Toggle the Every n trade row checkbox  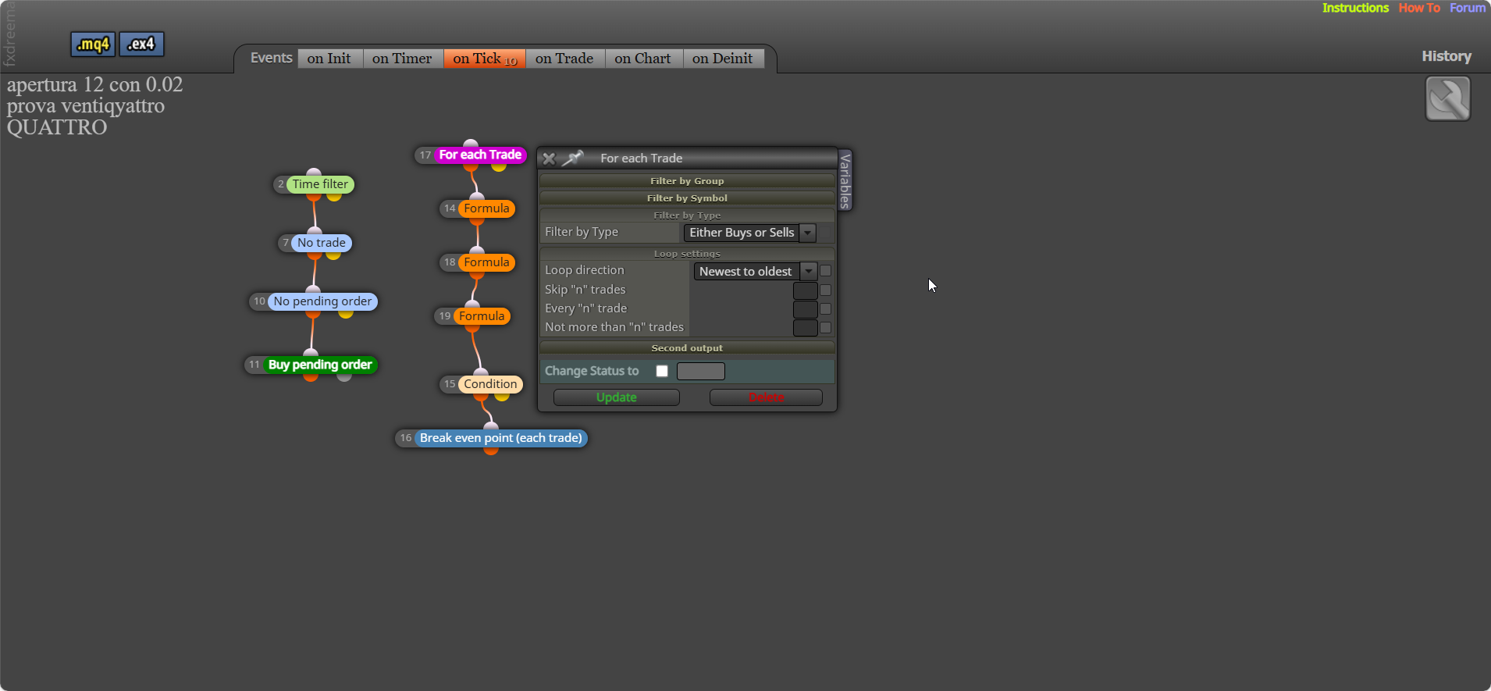click(825, 309)
